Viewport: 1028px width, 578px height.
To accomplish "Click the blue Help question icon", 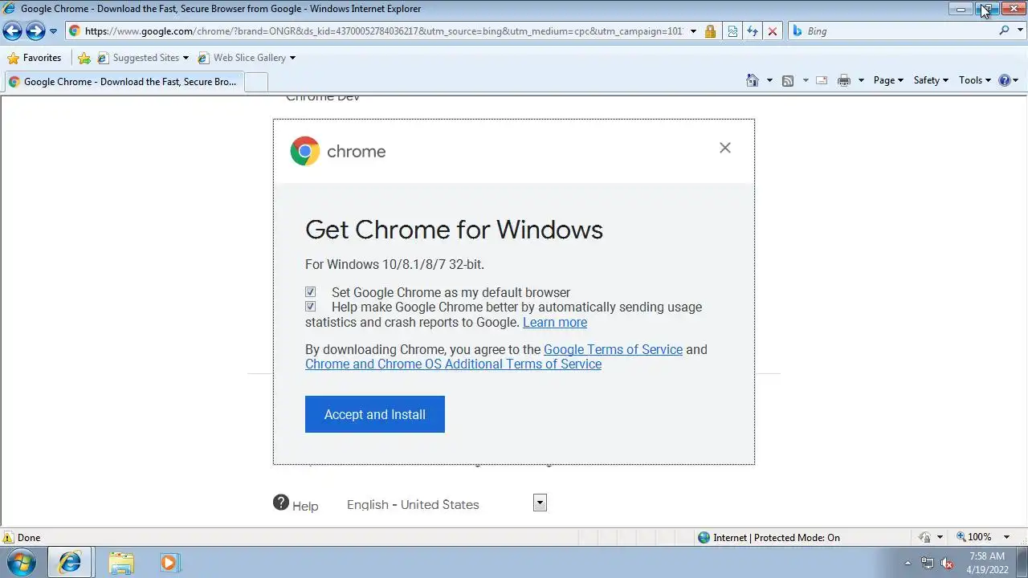I will pyautogui.click(x=1005, y=80).
